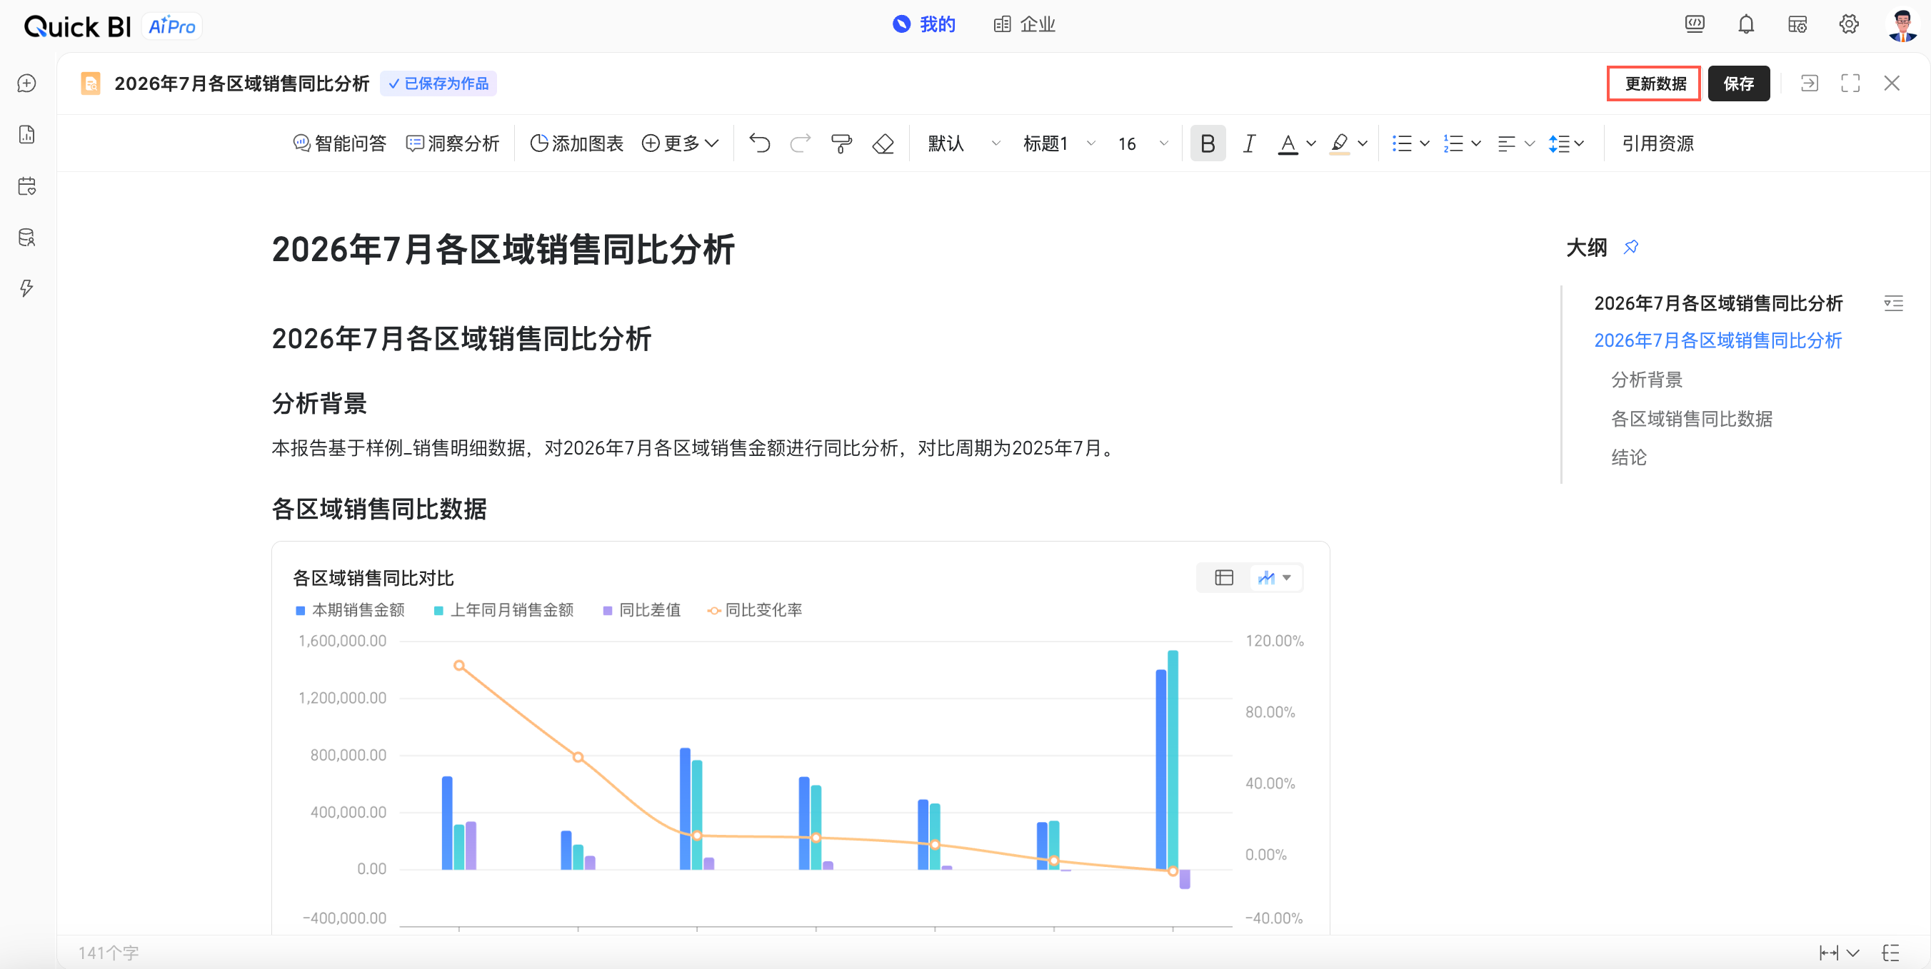Open the 标题1 style dropdown
Screen dimensions: 1931x969
[x=1059, y=143]
